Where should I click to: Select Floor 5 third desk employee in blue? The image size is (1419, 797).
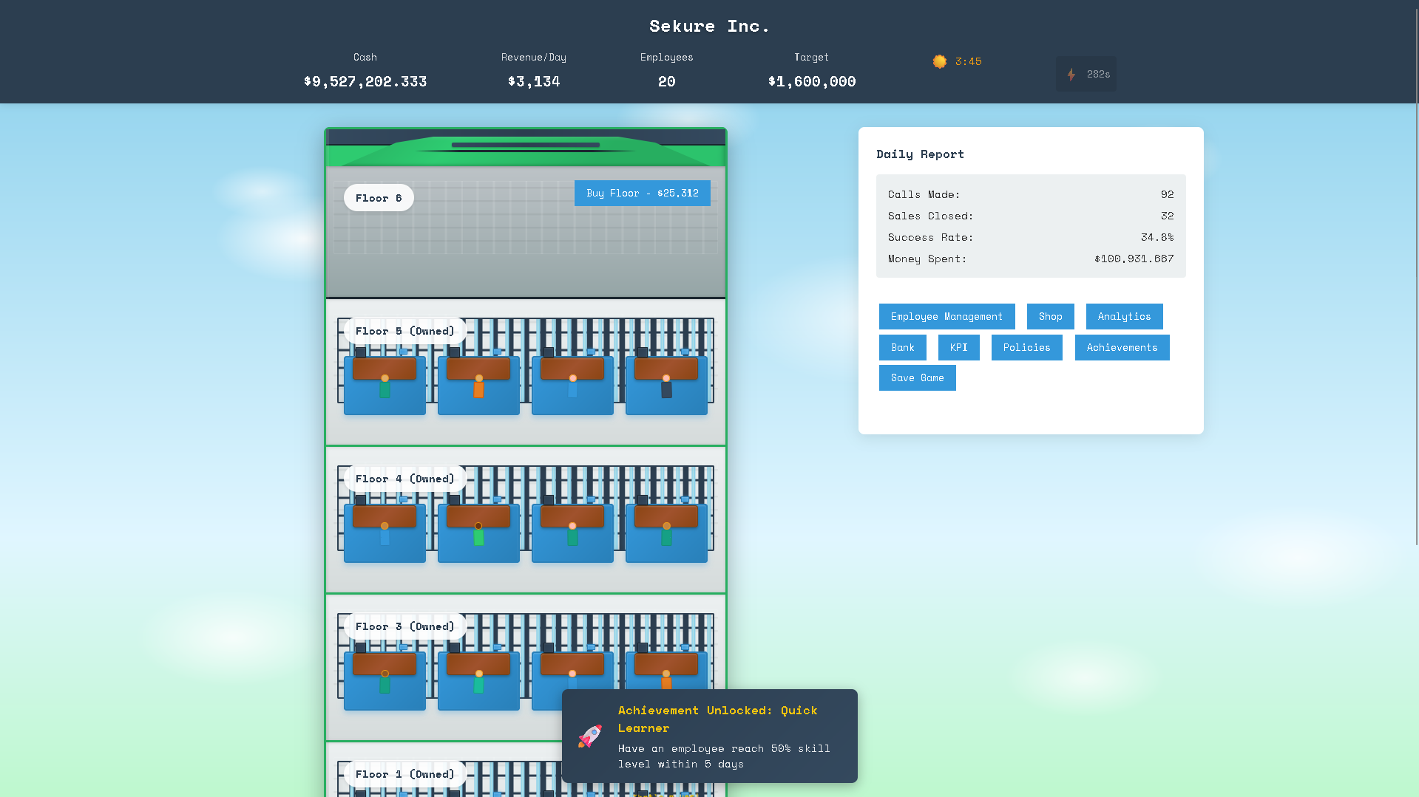[572, 386]
